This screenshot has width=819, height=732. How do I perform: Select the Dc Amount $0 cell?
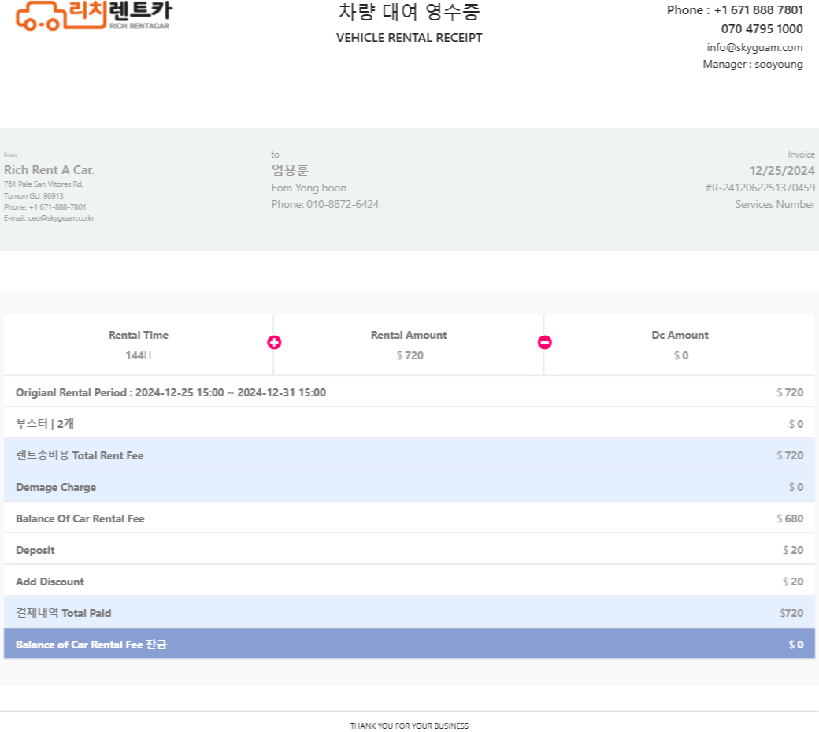pyautogui.click(x=680, y=345)
